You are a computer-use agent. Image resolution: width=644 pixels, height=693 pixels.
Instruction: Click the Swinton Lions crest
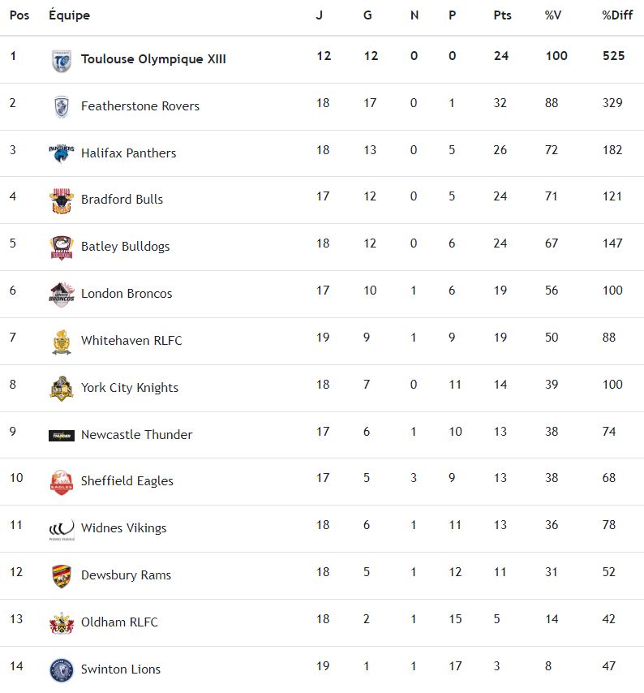point(62,670)
